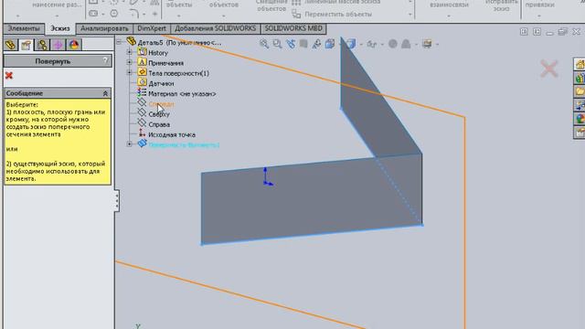585x329 pixels.
Task: Click the Apply Scene icon
Action: click(x=406, y=44)
